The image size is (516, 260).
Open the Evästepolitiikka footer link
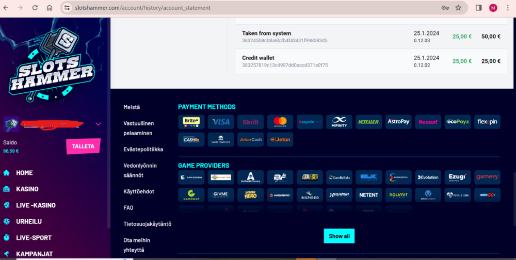click(143, 150)
